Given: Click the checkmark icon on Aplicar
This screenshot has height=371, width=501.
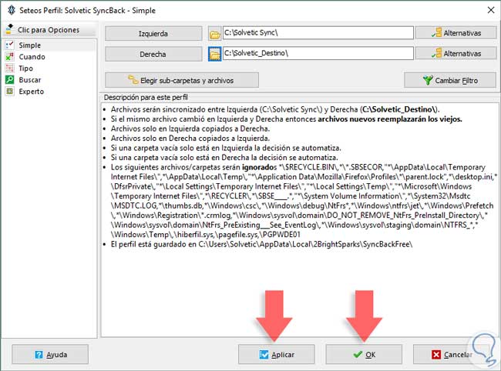Looking at the screenshot, I should pos(264,354).
